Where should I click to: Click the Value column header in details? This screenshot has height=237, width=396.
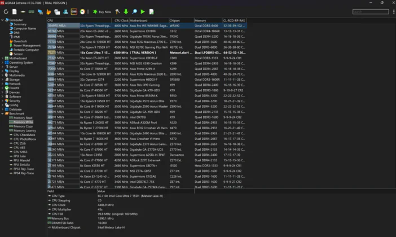[146, 191]
